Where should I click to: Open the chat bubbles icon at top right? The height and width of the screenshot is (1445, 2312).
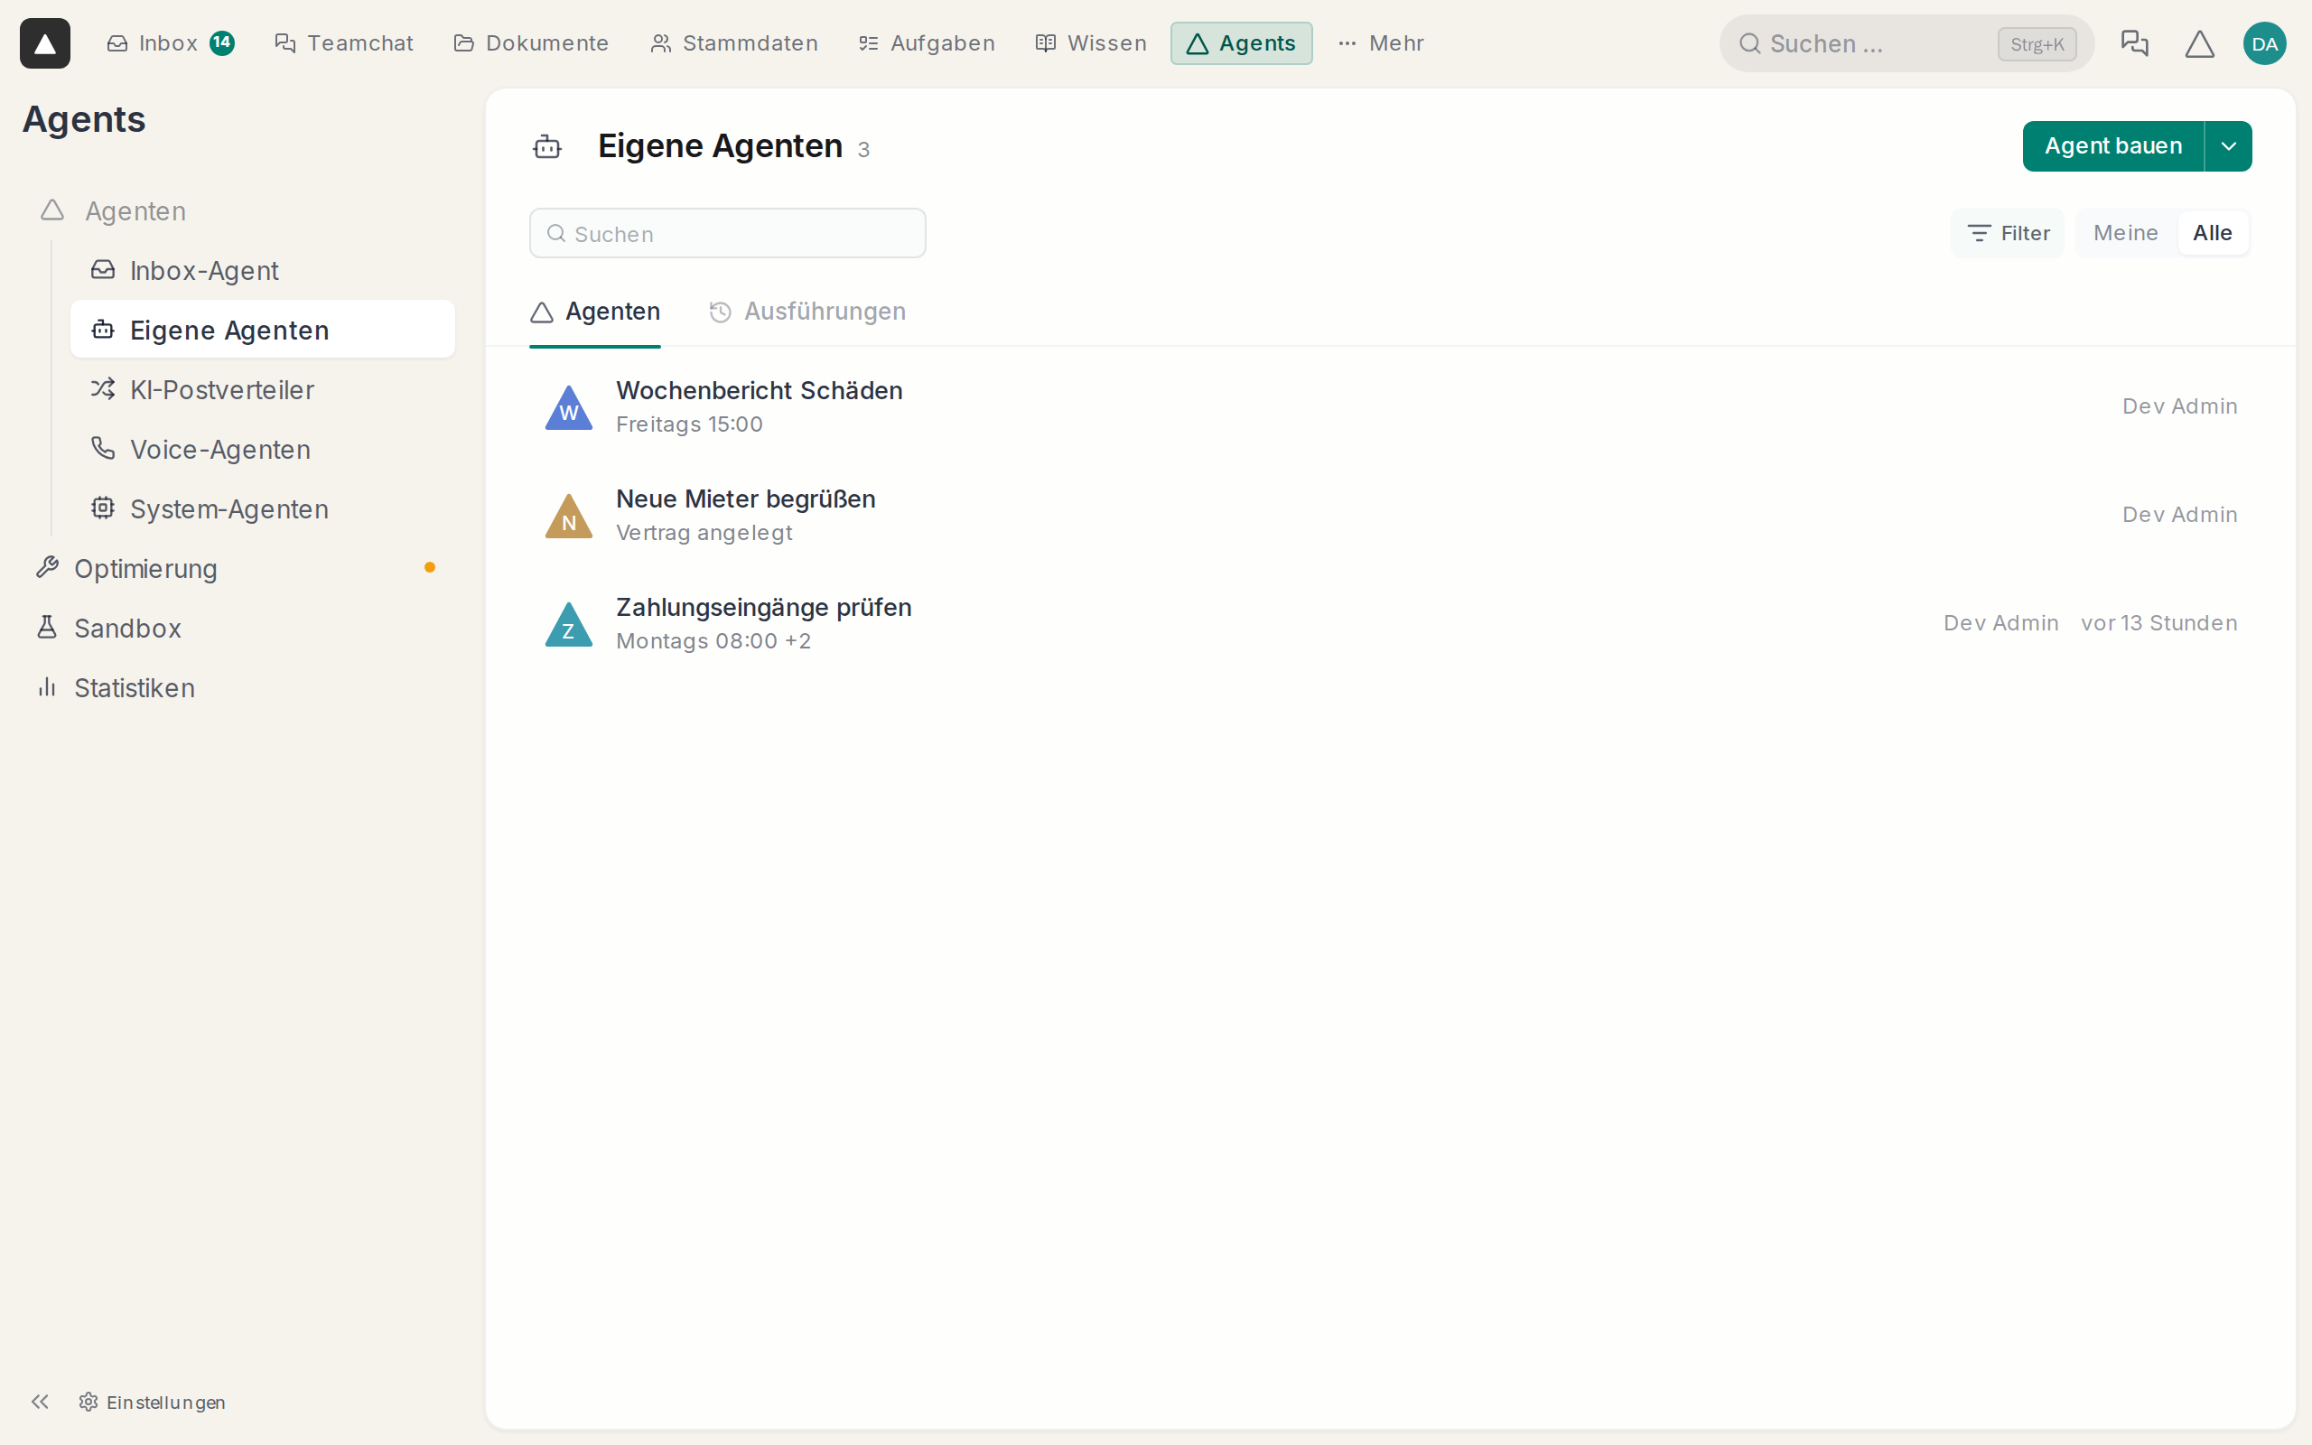pyautogui.click(x=2134, y=43)
